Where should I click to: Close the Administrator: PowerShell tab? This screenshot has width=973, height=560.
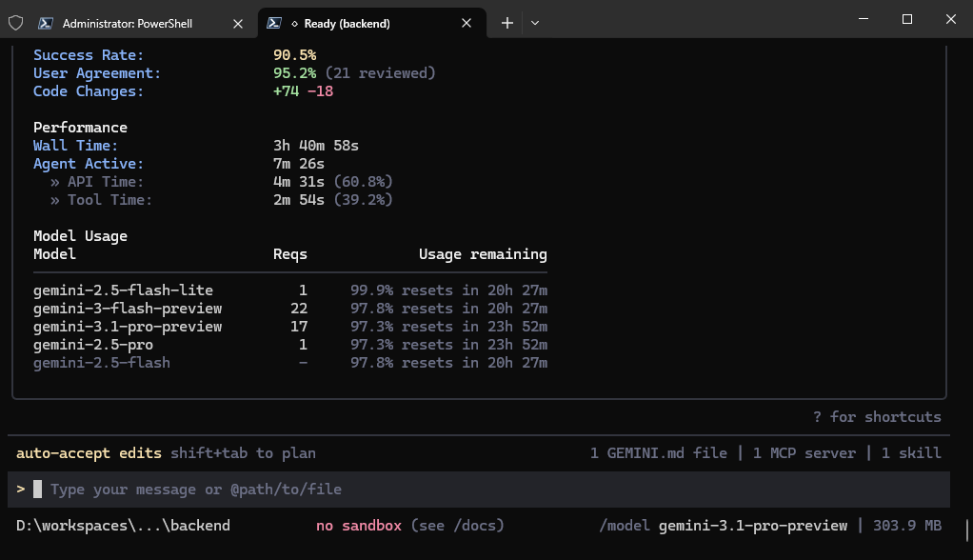click(x=238, y=24)
